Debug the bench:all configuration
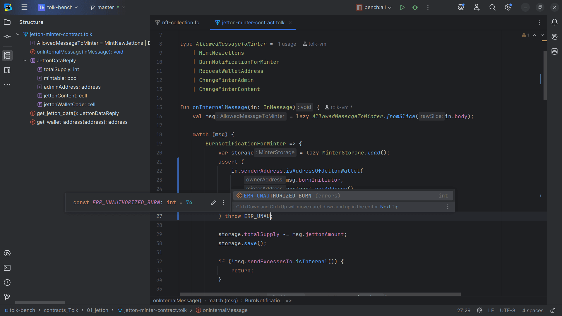Screen dimensions: 562x316 [415, 7]
